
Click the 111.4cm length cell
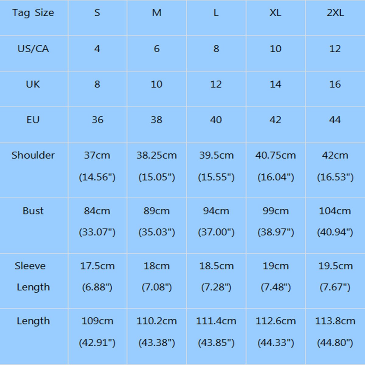tap(216, 321)
